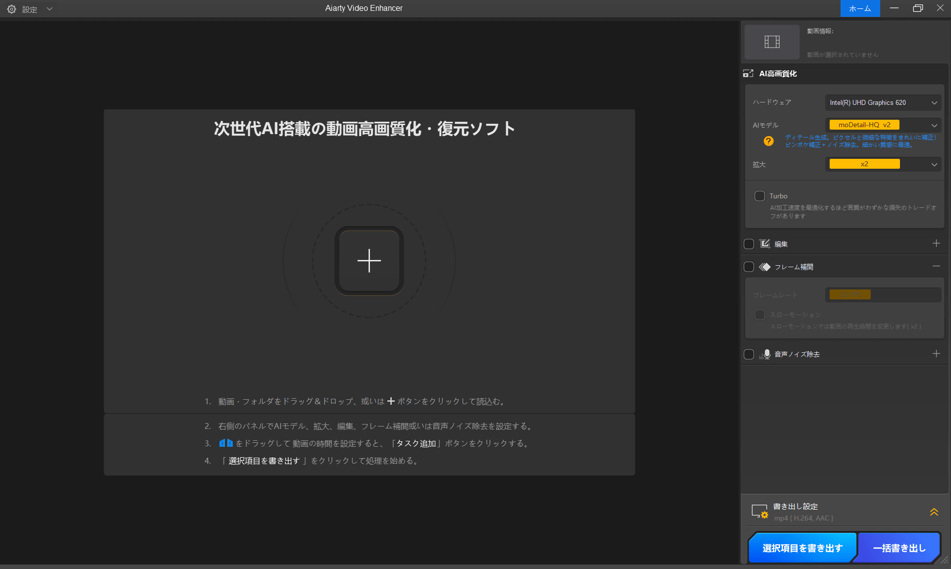Click the フレーム補間 diamond icon

click(x=765, y=267)
